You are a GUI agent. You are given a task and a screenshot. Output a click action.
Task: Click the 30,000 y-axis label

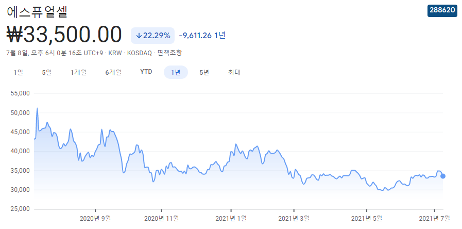20,190
